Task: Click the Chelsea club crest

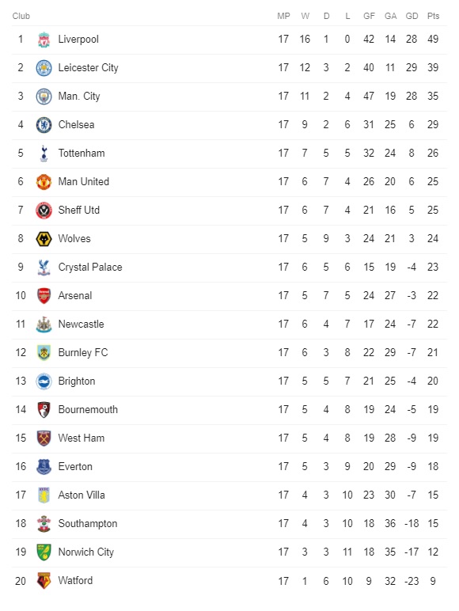Action: coord(44,125)
